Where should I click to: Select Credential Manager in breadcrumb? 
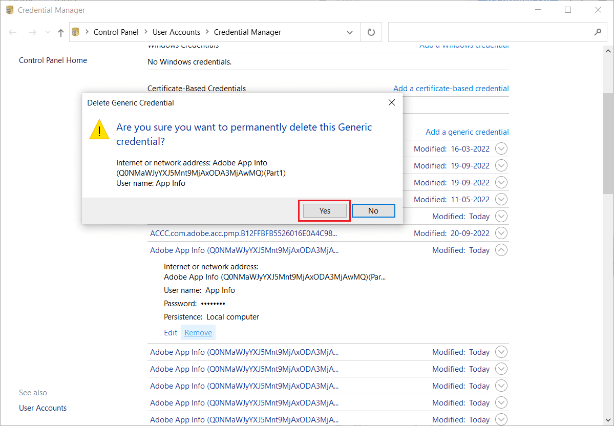tap(247, 32)
